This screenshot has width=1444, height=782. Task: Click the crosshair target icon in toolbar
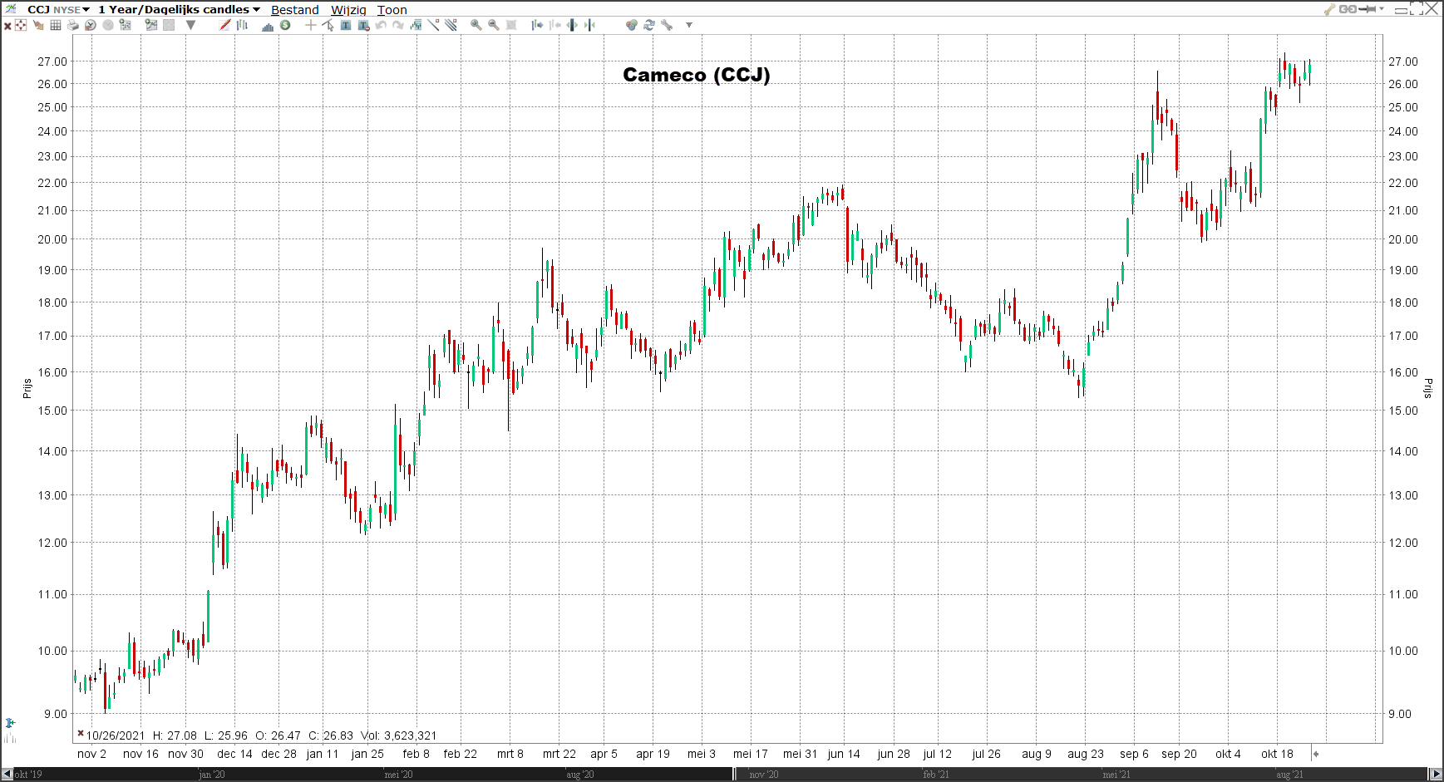click(x=21, y=25)
